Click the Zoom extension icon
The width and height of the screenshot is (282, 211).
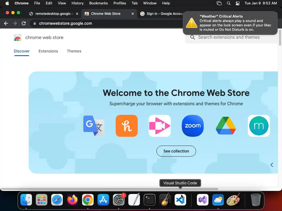[x=193, y=126]
